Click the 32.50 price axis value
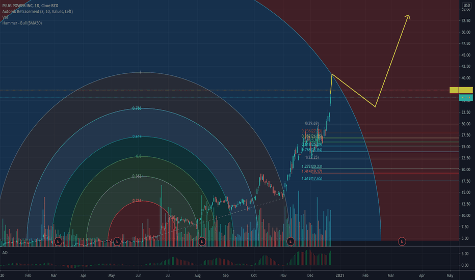Screen dimensions: 475x280 (466, 113)
